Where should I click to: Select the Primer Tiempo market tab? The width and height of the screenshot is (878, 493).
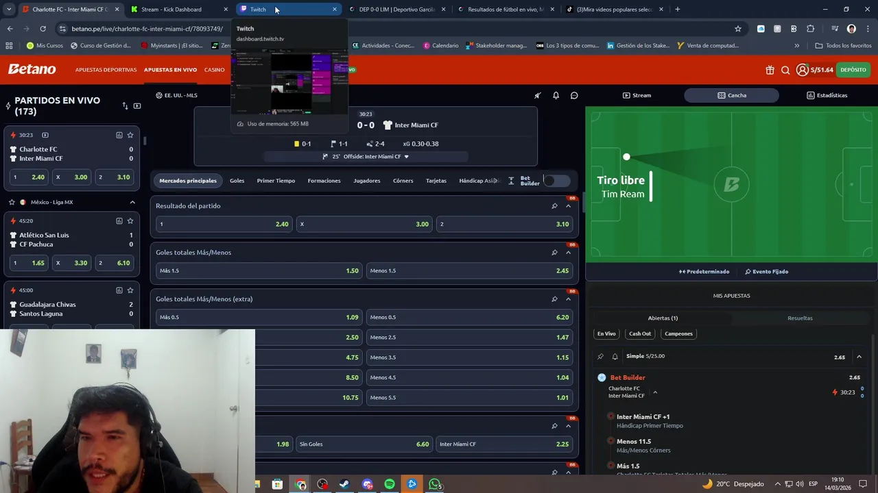[276, 181]
